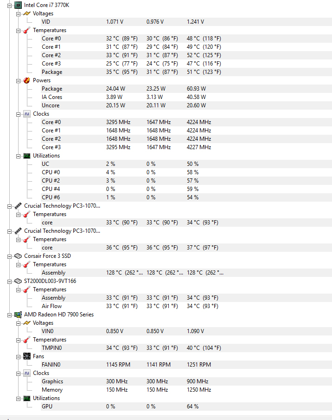Click the Corsair Force 3 SSD drive icon
Screen dimensions: 332x420
point(18,256)
